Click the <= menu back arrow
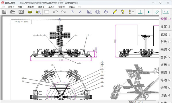Screen dimensions: 172x103 (x=3, y=7)
